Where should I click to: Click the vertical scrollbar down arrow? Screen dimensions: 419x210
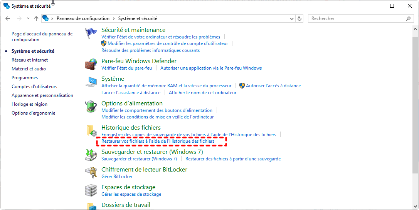click(x=416, y=207)
